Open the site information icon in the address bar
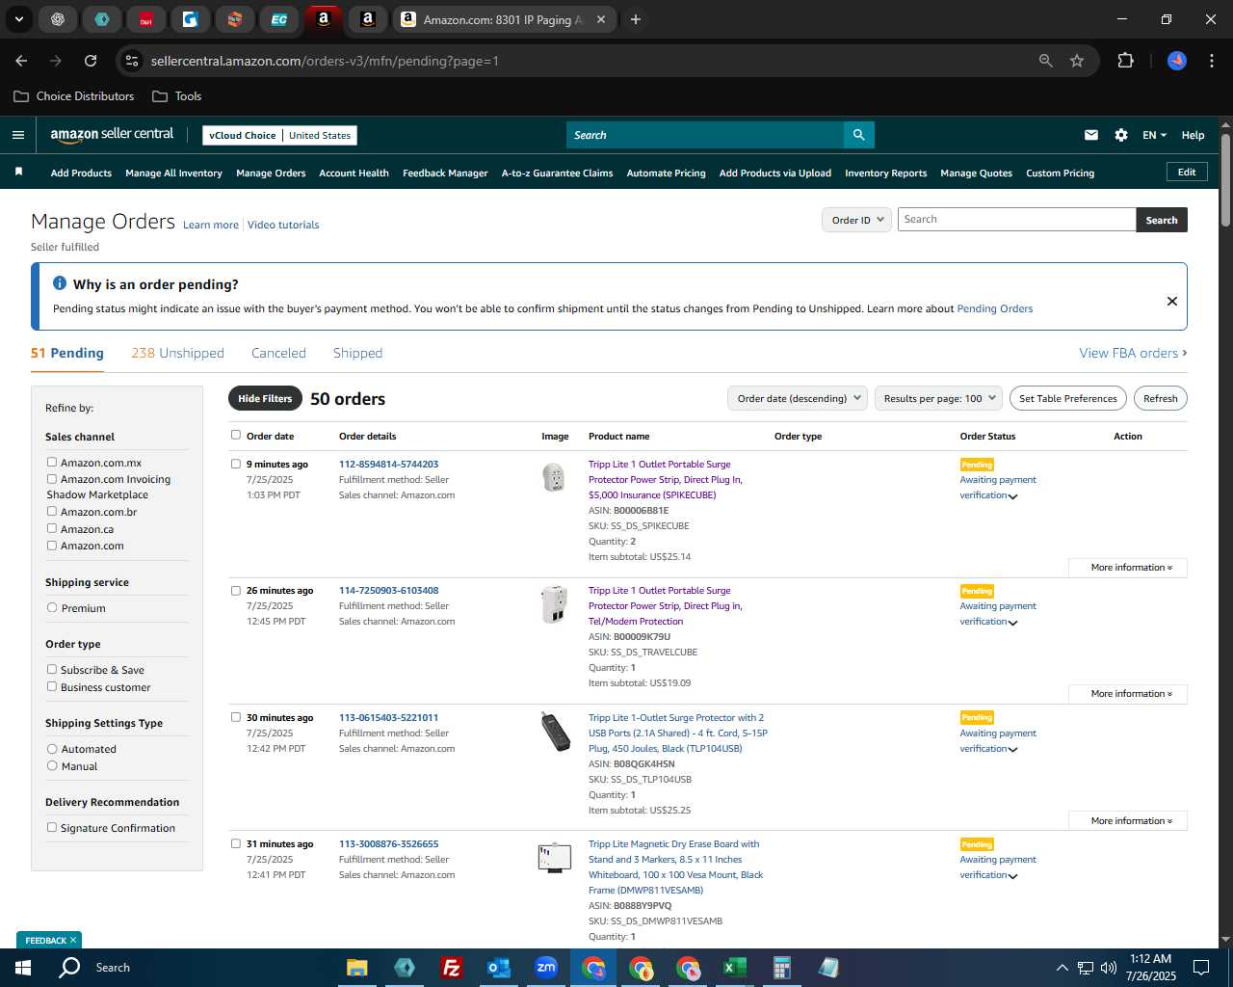This screenshot has height=987, width=1233. click(133, 61)
